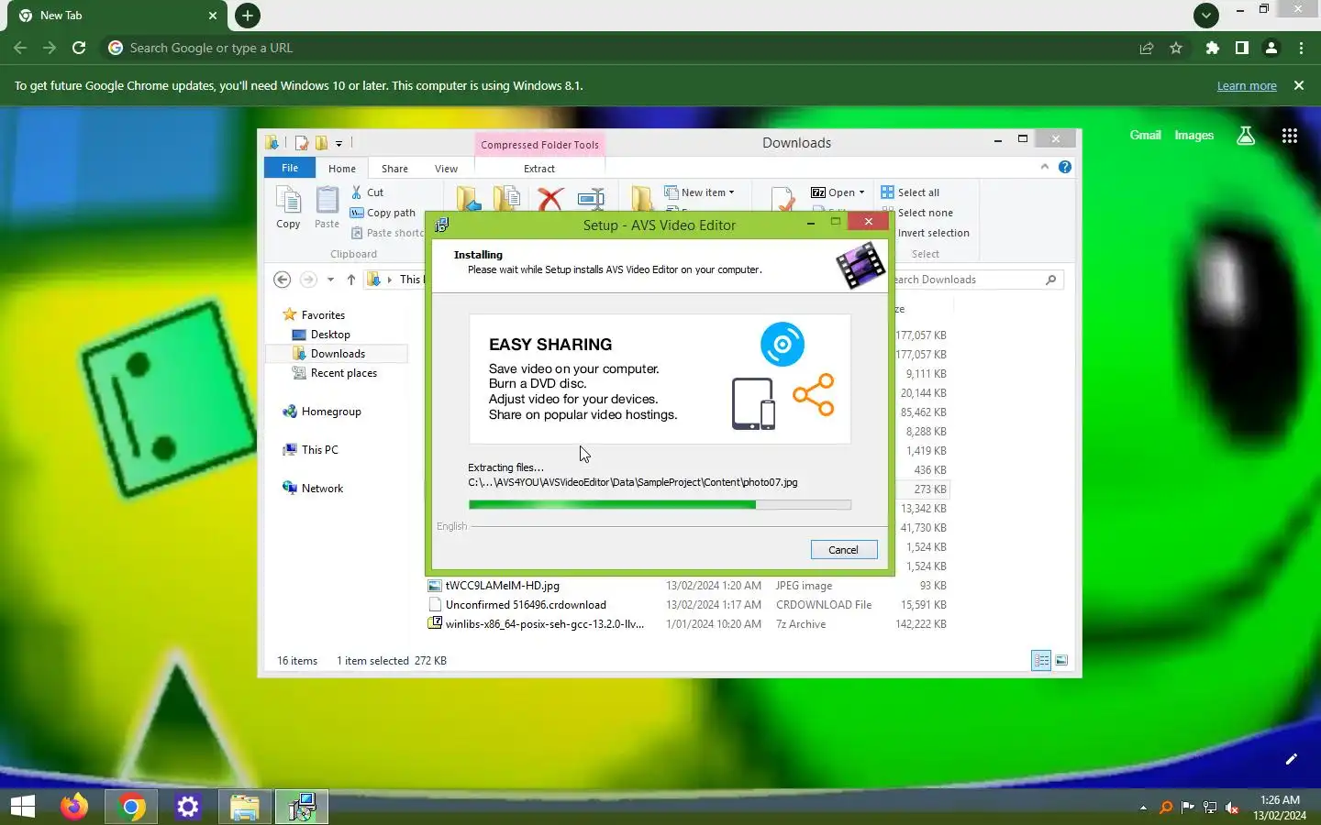This screenshot has width=1321, height=825.
Task: Click the setup installer title bar icon
Action: [x=442, y=225]
